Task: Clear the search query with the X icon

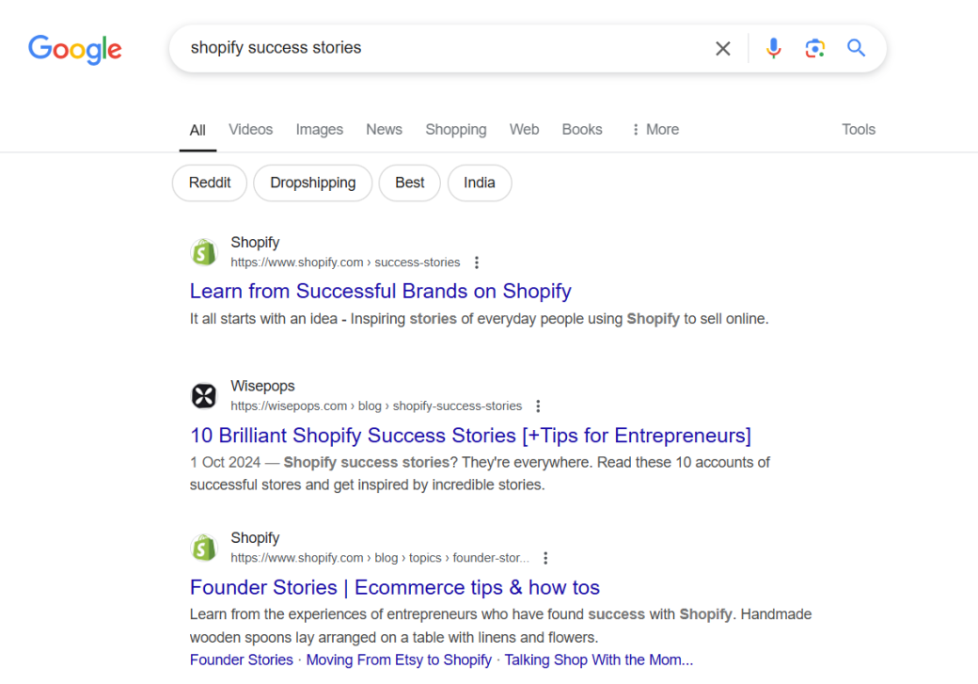Action: pos(722,48)
